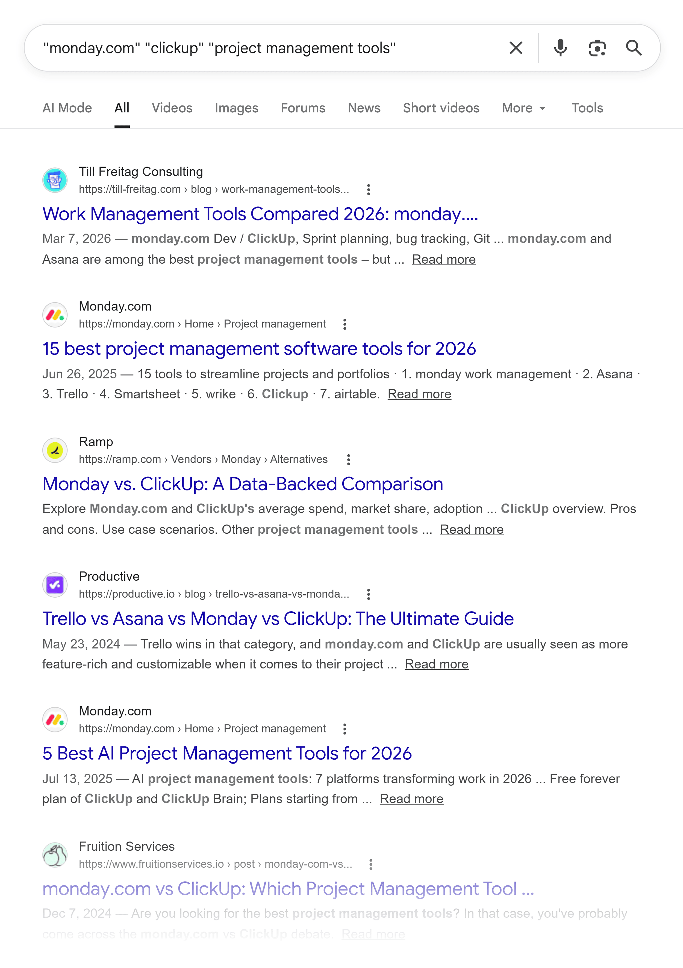Select the News tab
683x968 pixels.
[364, 108]
